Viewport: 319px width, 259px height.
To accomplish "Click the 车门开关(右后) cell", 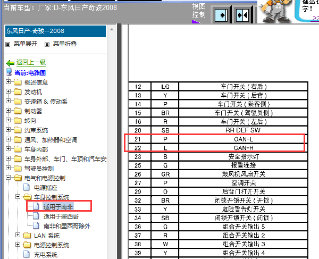I will pos(243,87).
